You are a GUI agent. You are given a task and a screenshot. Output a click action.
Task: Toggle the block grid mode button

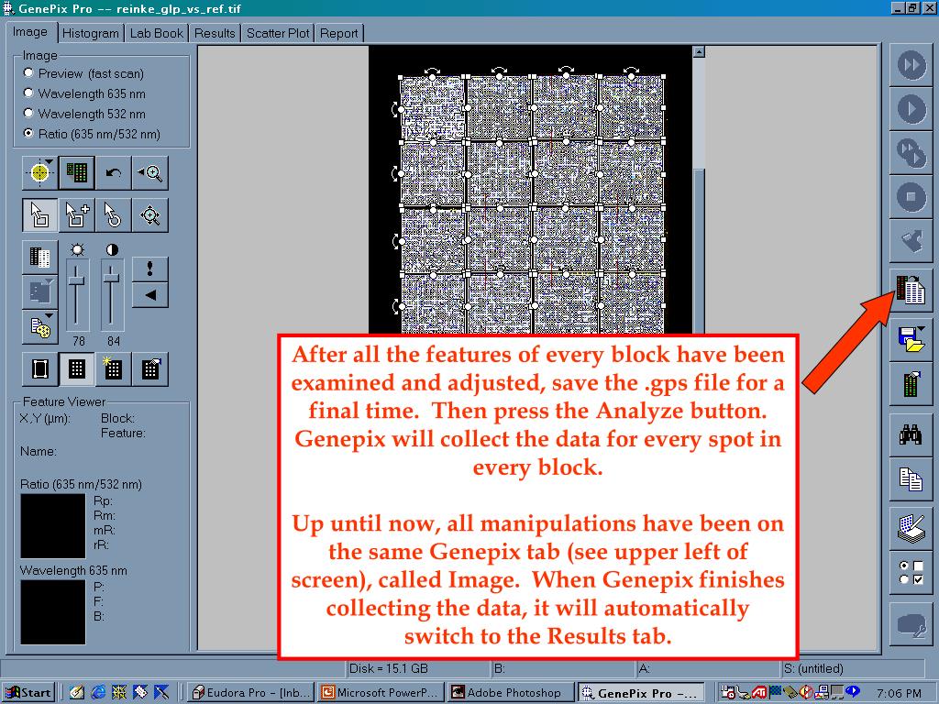pos(77,369)
